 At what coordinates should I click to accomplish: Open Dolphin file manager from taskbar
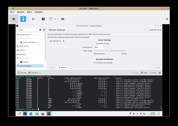(37, 114)
